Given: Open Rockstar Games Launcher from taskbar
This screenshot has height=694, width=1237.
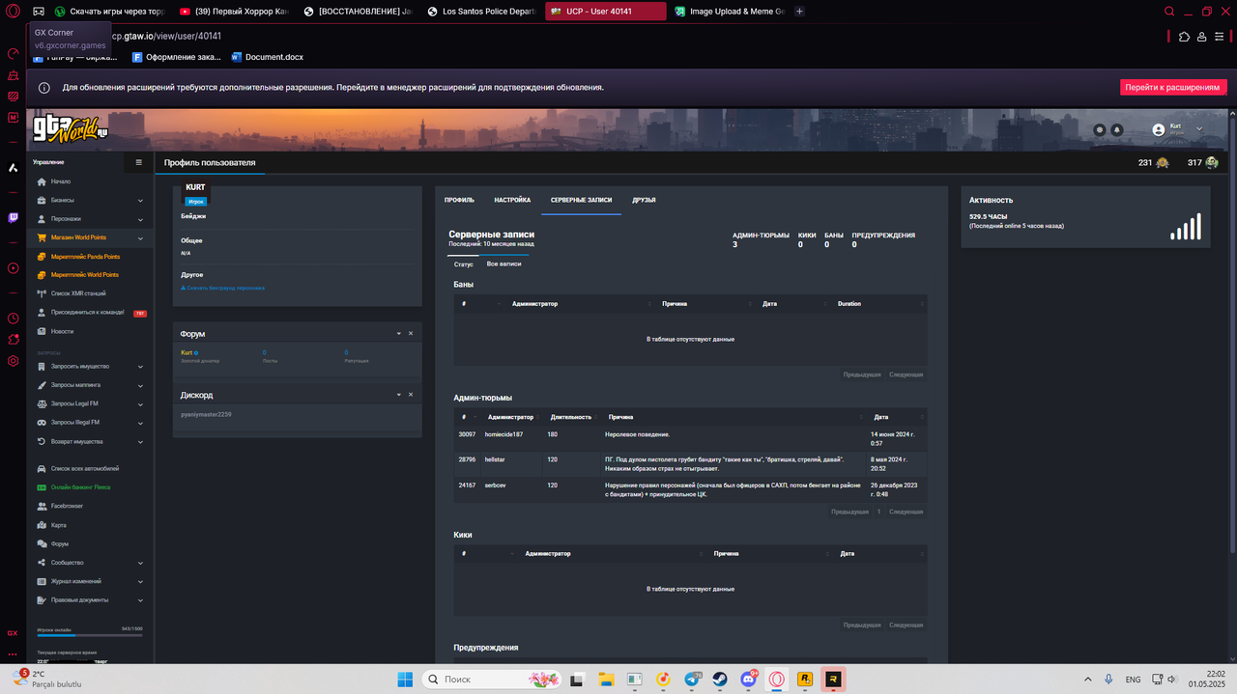Looking at the screenshot, I should tap(804, 680).
